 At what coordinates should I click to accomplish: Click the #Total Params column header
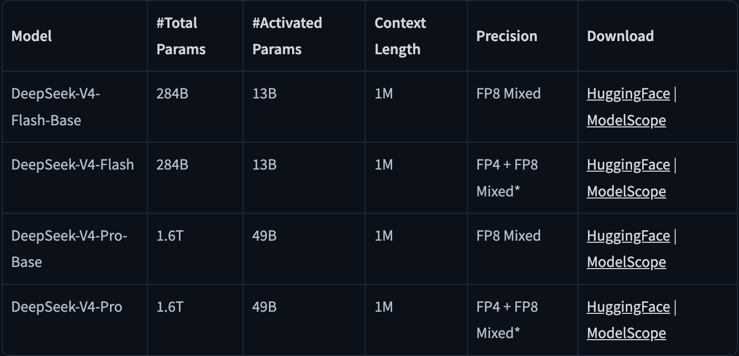(181, 36)
